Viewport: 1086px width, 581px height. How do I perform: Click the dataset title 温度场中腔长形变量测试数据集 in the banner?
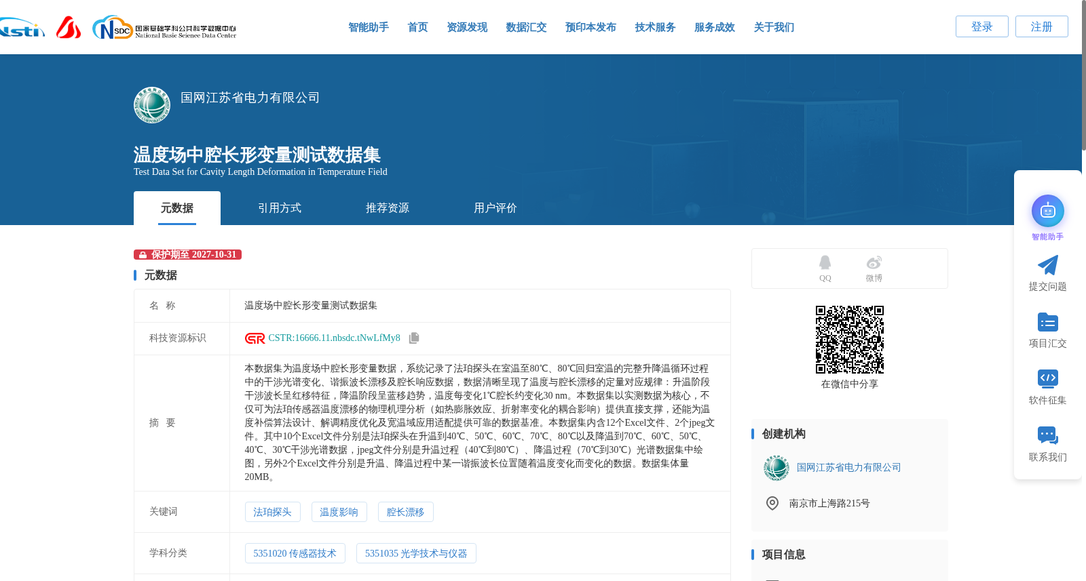(257, 155)
